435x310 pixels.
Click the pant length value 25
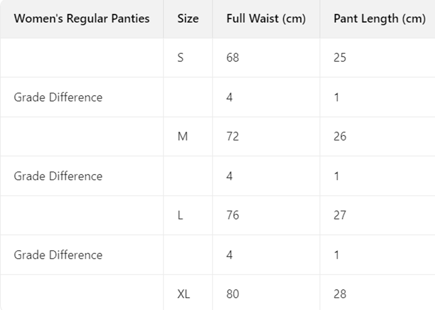pos(340,58)
